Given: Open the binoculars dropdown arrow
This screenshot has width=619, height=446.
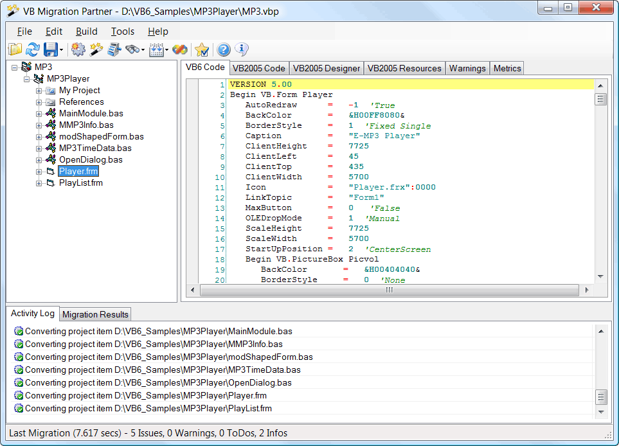Looking at the screenshot, I should pyautogui.click(x=143, y=49).
